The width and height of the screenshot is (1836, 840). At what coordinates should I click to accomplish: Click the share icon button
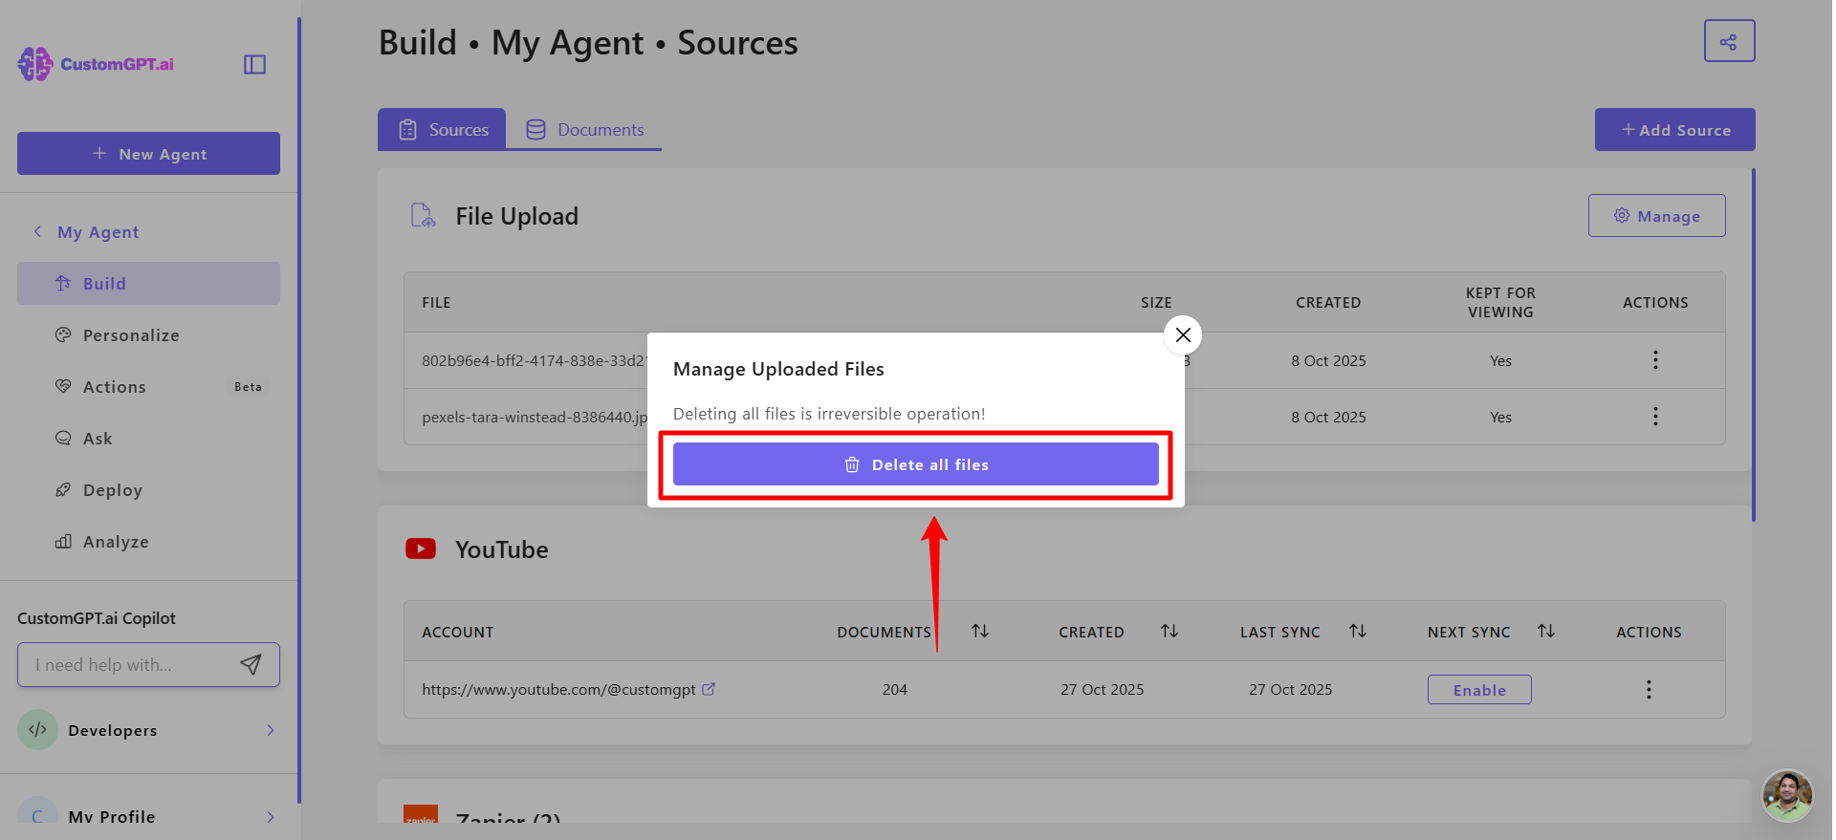pos(1729,41)
